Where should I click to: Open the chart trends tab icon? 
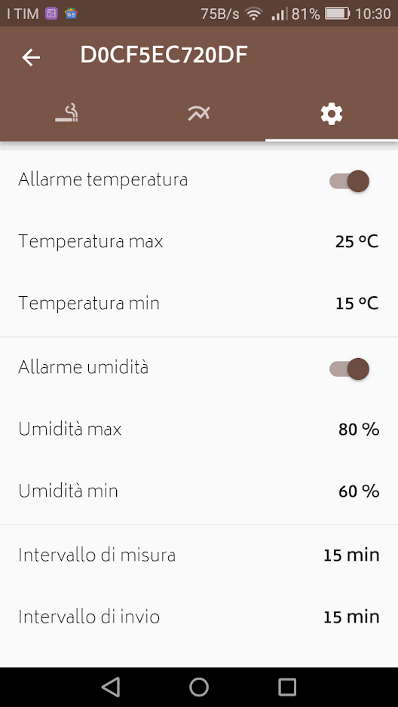pyautogui.click(x=199, y=114)
